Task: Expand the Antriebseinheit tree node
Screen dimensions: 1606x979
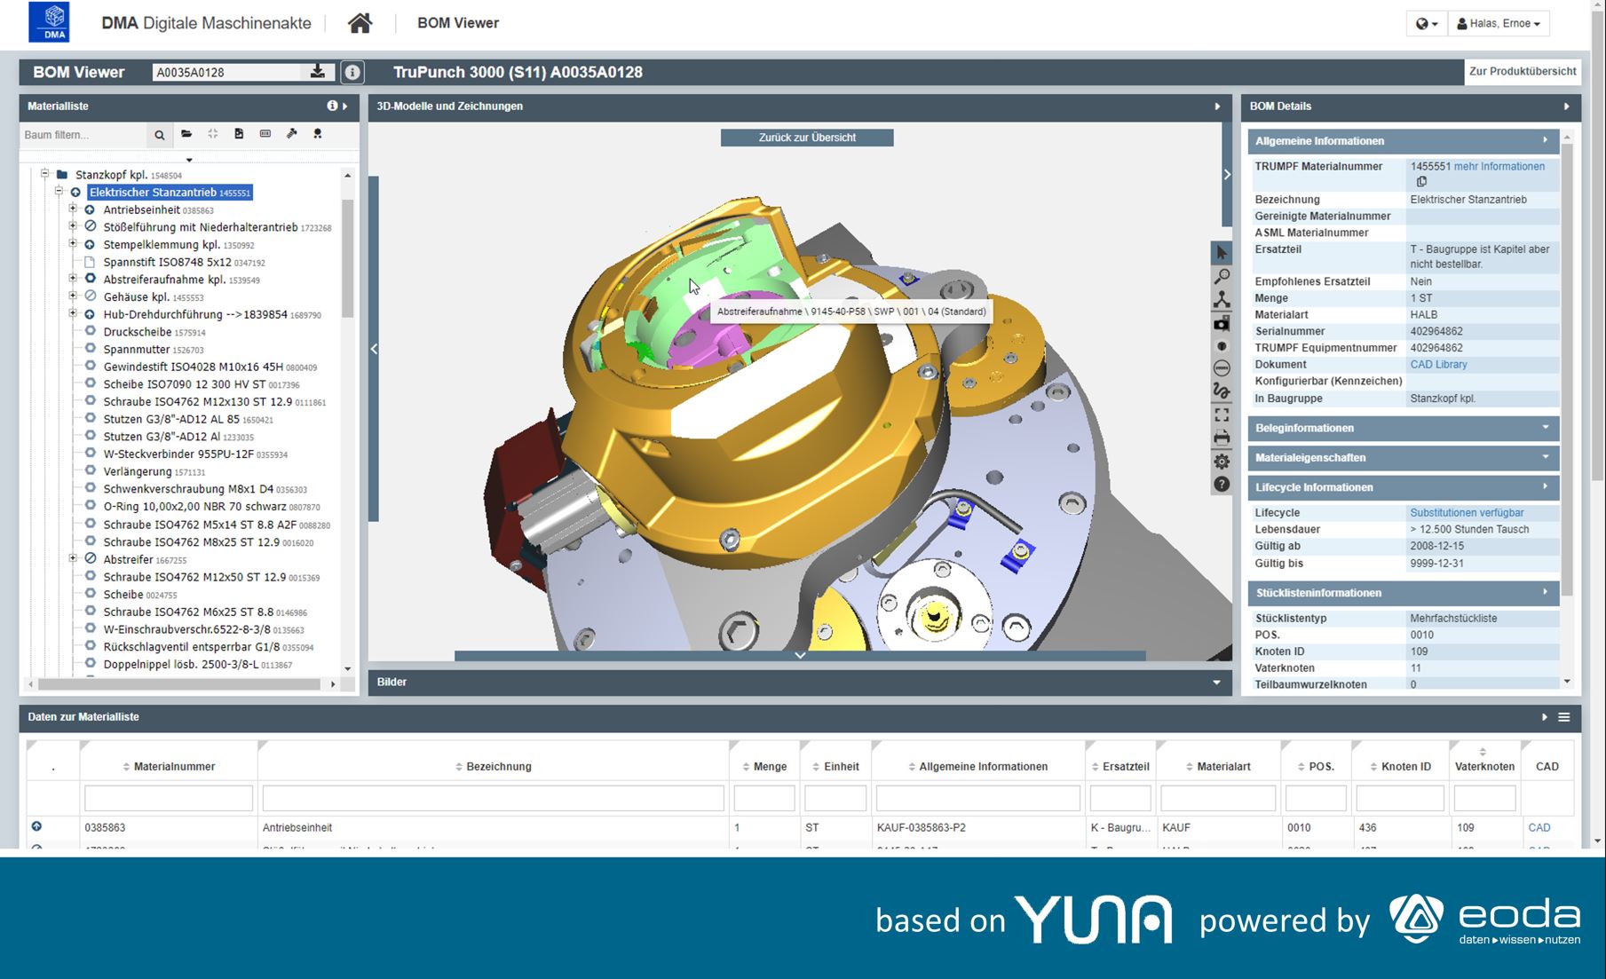Action: 73,209
